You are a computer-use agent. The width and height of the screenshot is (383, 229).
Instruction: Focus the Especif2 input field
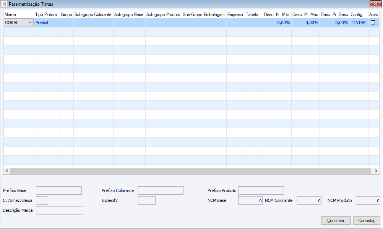tap(146, 200)
